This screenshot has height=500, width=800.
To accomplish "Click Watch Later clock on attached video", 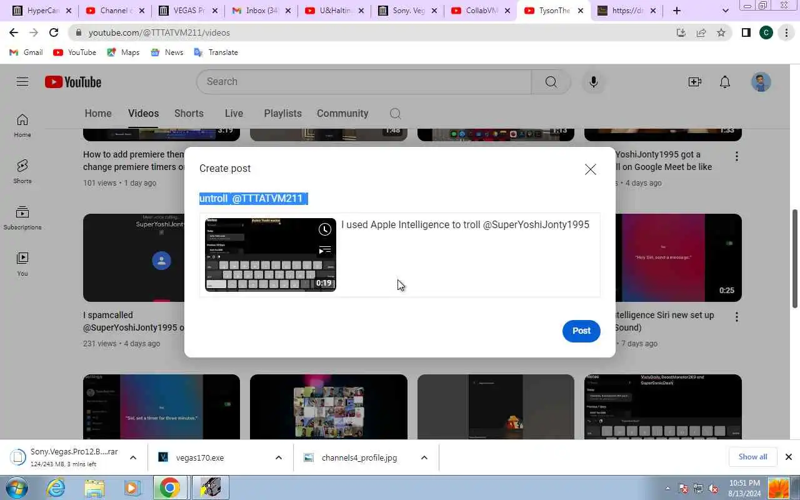I will pyautogui.click(x=325, y=229).
